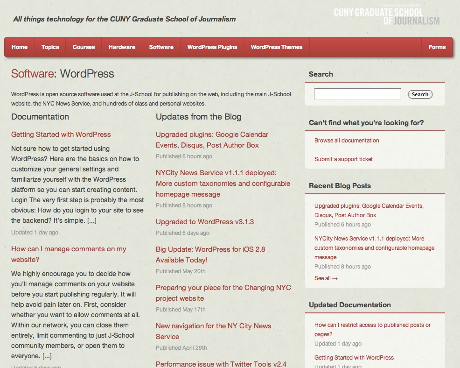Click the CUNY Graduate School of Journalism logo
The width and height of the screenshot is (460, 368).
tap(387, 14)
